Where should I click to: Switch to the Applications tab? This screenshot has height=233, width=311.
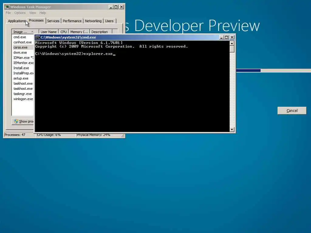click(x=17, y=21)
